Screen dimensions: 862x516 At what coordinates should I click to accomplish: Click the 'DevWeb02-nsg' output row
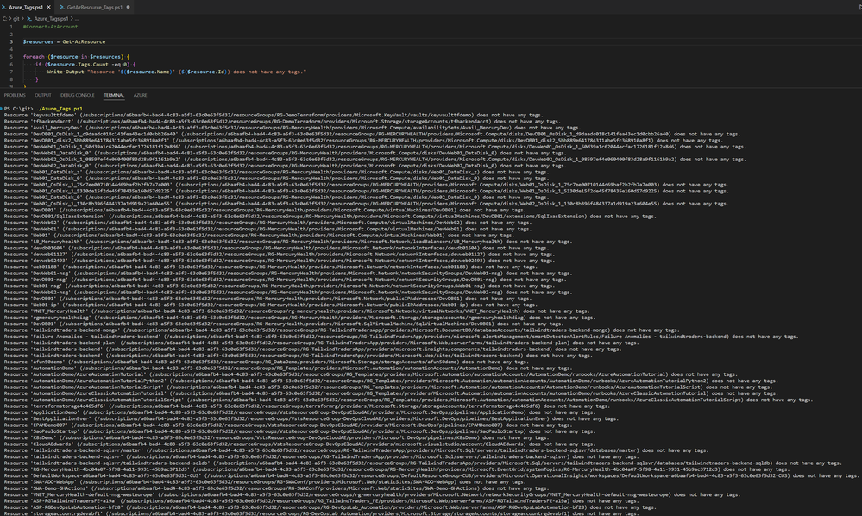287,292
